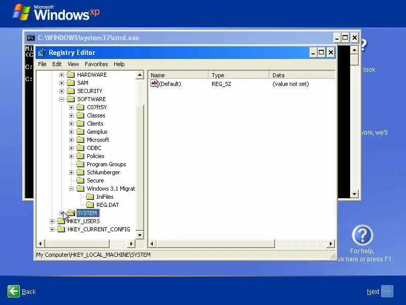Click the C07ft5Y folder icon
This screenshot has width=406, height=305.
point(81,107)
